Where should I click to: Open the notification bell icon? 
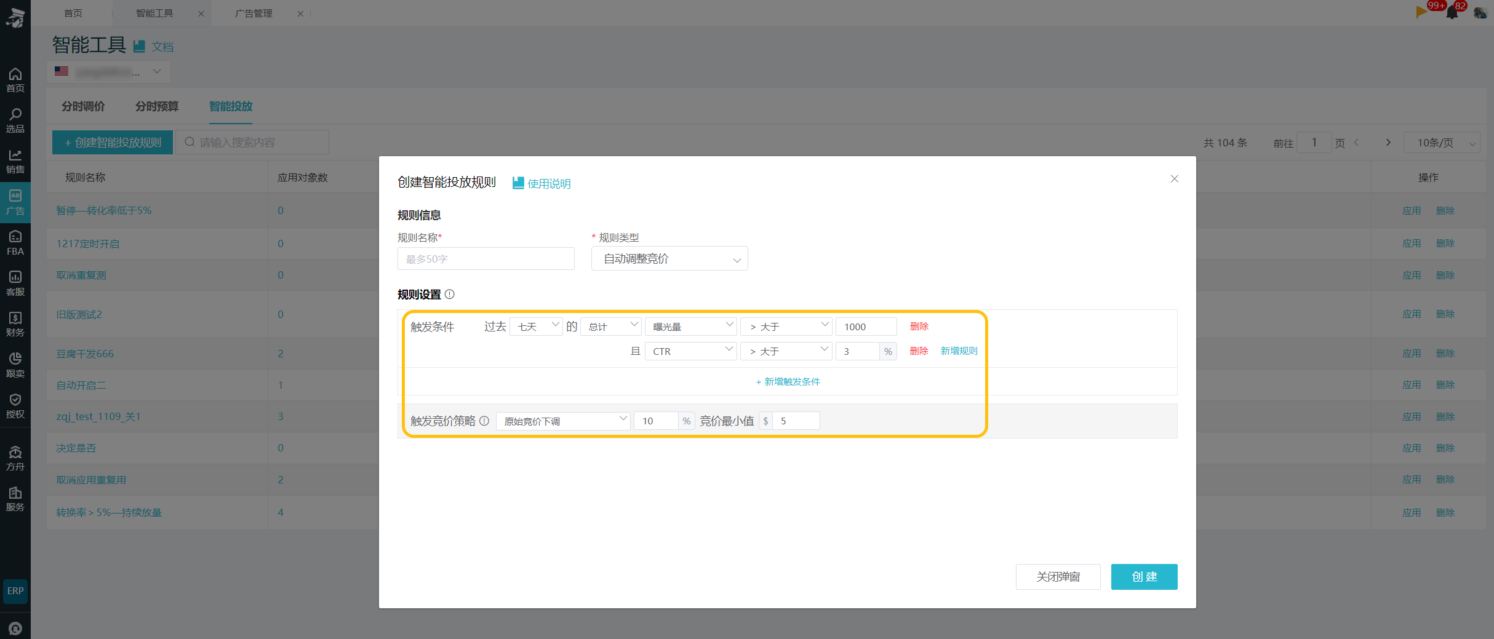[1452, 12]
